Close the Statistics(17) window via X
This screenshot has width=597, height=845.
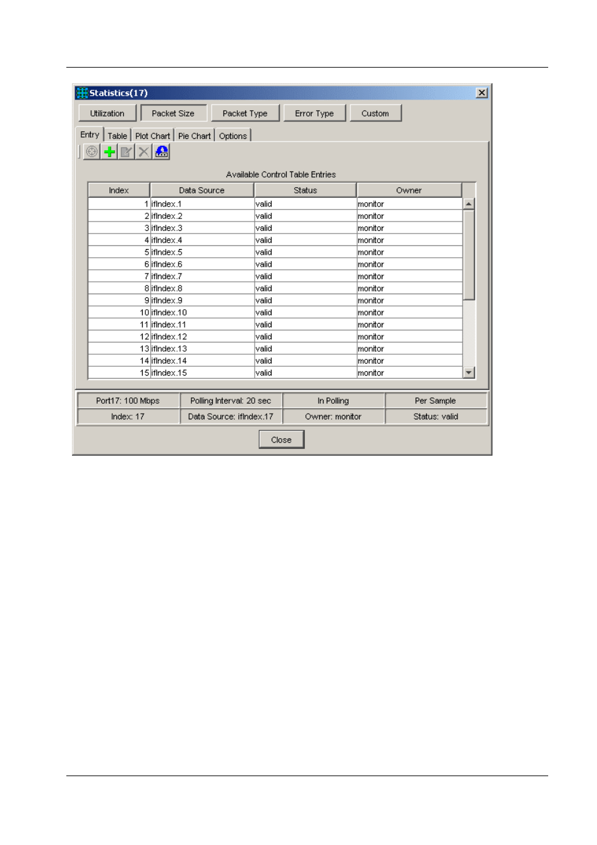(x=482, y=93)
